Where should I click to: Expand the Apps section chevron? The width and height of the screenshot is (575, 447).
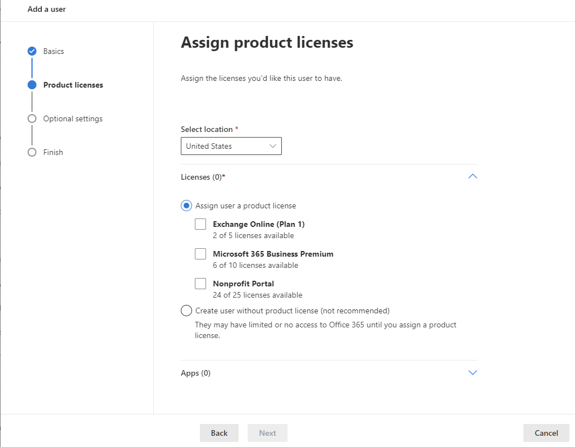472,373
